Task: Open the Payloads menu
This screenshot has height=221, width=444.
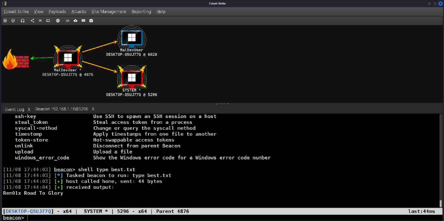Action: click(x=57, y=11)
